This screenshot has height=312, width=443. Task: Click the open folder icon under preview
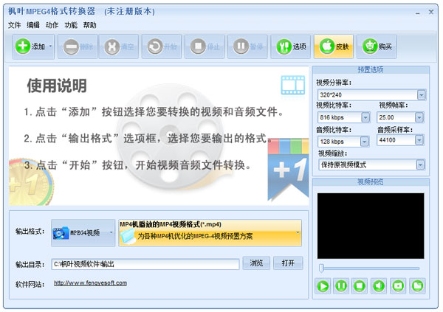417,286
